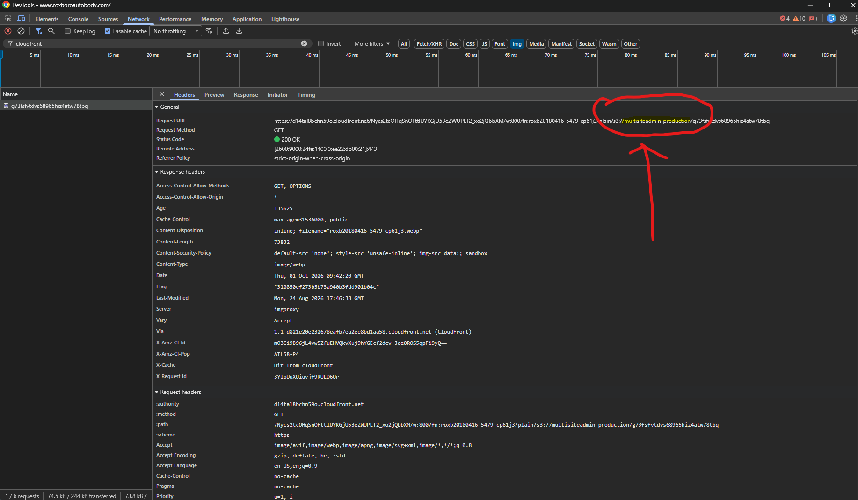Open the Initiator tab of request
This screenshot has height=500, width=858.
tap(277, 95)
